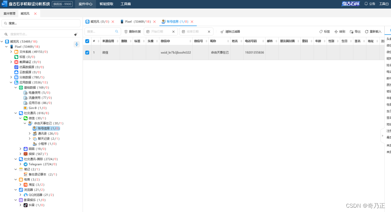Uncheck the row 1 checkbox for 微信
391x212 pixels.
[87, 53]
